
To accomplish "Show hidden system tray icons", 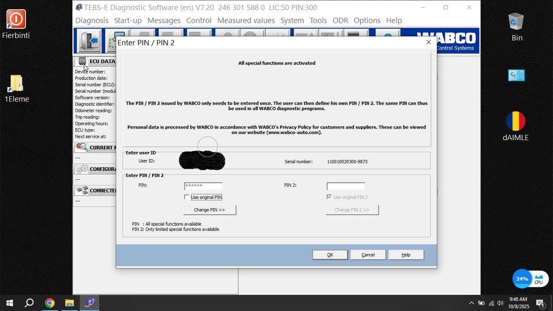I will coord(471,303).
